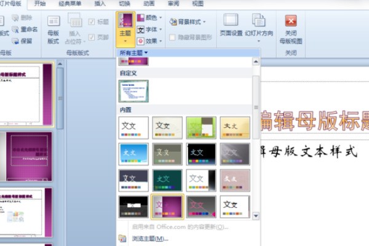The height and width of the screenshot is (246, 369).
Task: Select the dusty pink built-in theme
Action: click(x=235, y=181)
